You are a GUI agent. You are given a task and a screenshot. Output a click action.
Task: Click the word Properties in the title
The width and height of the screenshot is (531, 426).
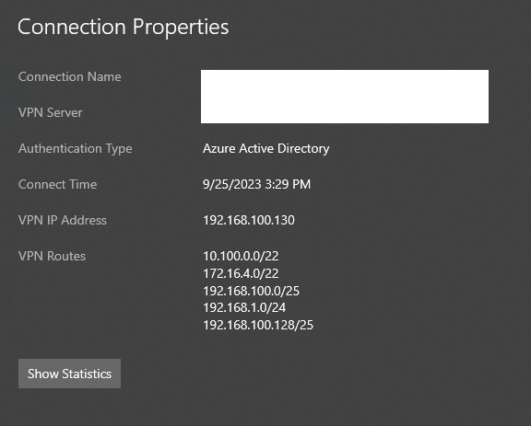click(181, 27)
